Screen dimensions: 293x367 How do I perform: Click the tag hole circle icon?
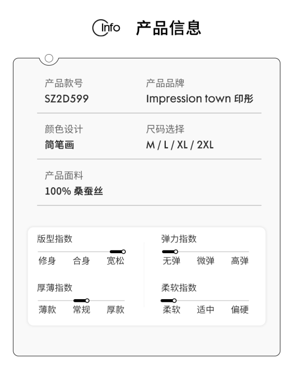tap(49, 58)
